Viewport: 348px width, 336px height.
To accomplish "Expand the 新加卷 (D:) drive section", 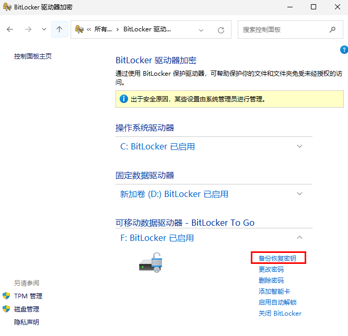I will click(x=299, y=194).
